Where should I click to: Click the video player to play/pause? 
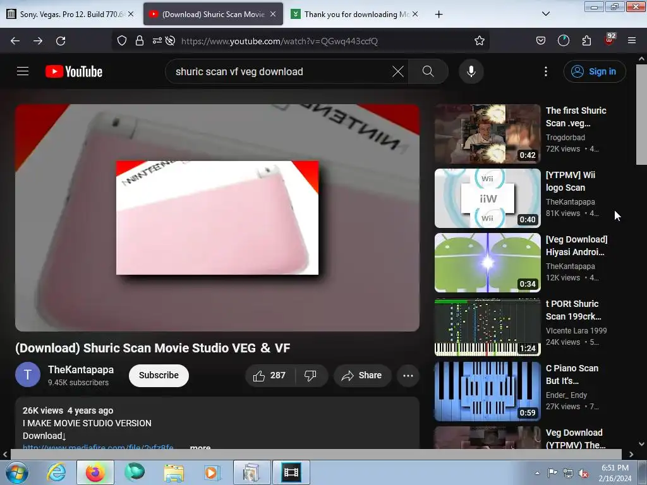click(217, 217)
